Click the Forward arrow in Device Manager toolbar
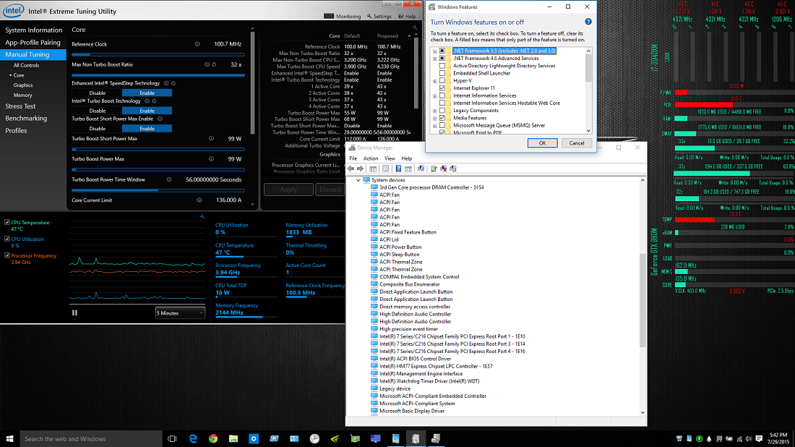This screenshot has width=795, height=447. pos(360,169)
